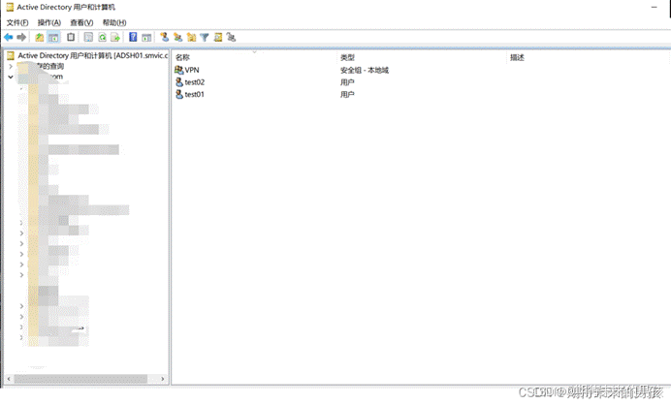Image resolution: width=671 pixels, height=405 pixels.
Task: Open the 文件(F) menu
Action: coord(17,22)
